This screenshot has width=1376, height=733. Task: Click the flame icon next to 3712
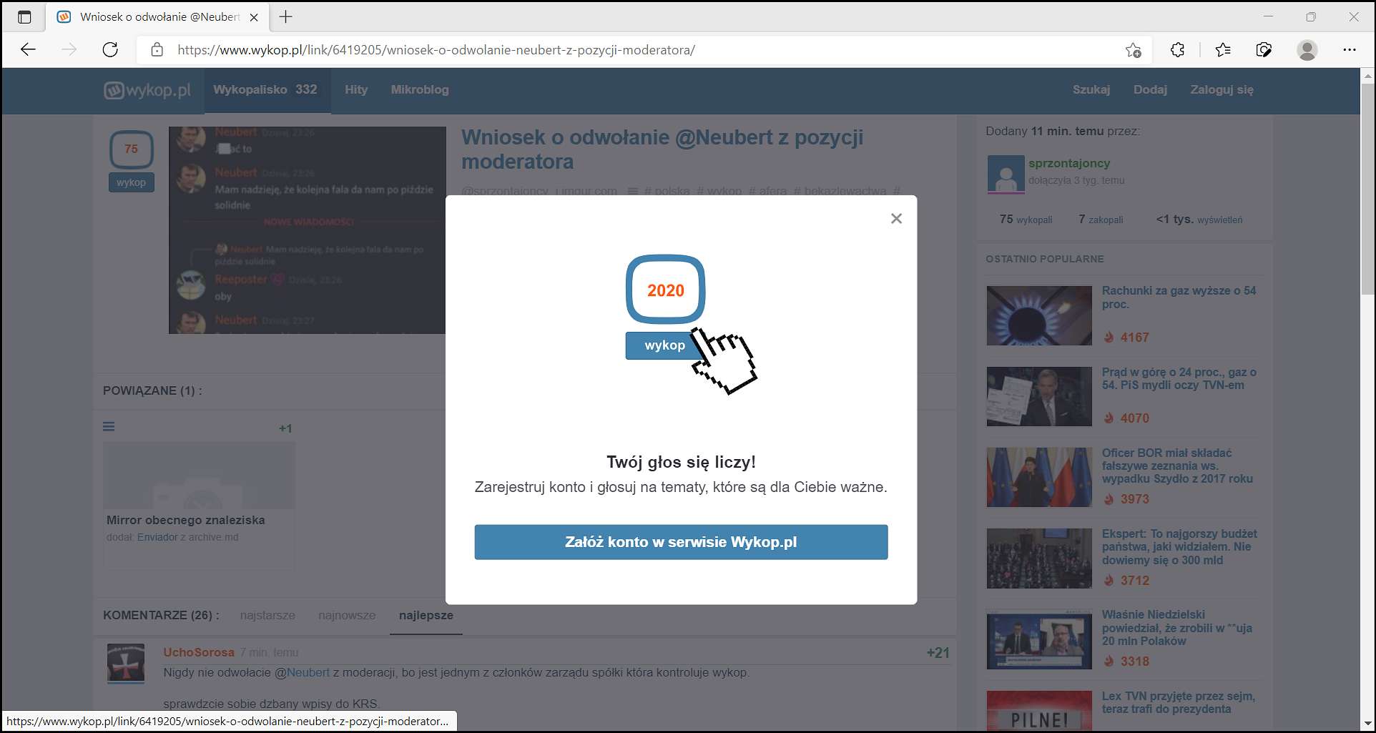point(1109,580)
